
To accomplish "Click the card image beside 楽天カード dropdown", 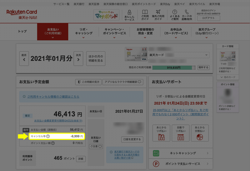I will click(136, 54).
